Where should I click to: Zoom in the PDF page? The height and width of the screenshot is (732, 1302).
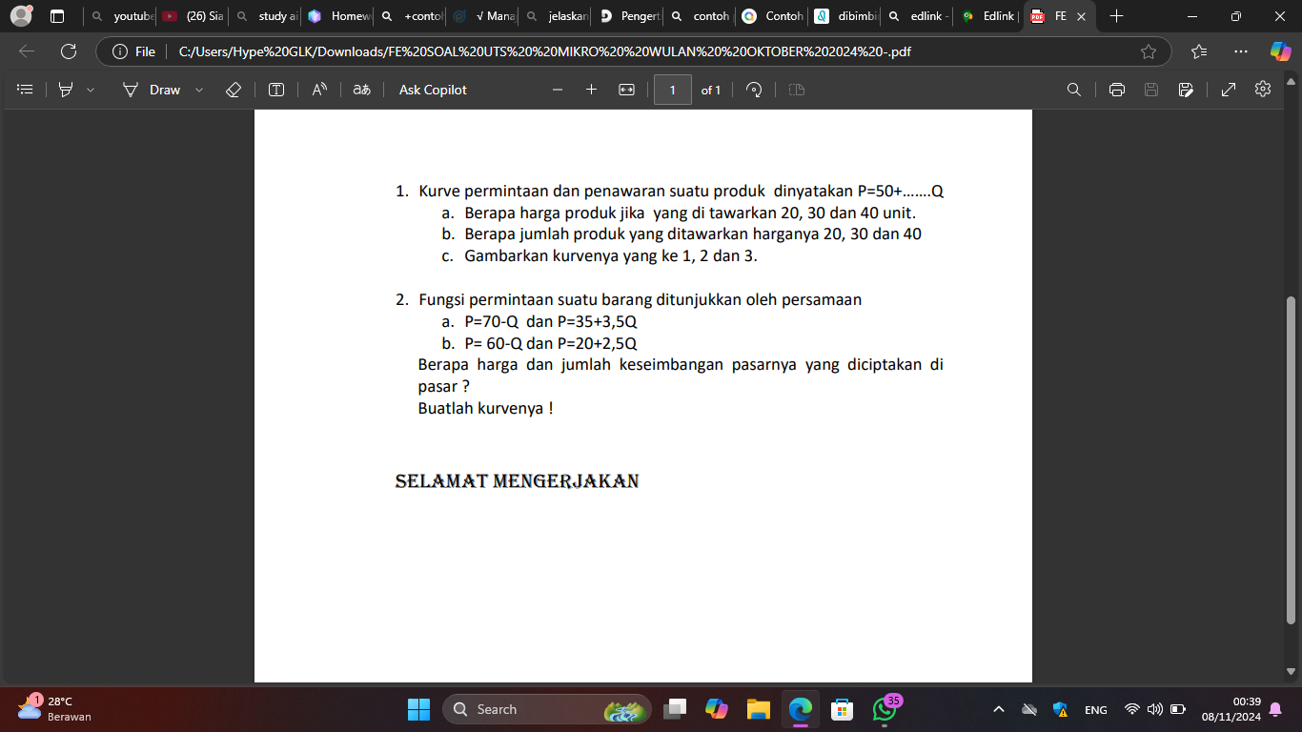591,90
